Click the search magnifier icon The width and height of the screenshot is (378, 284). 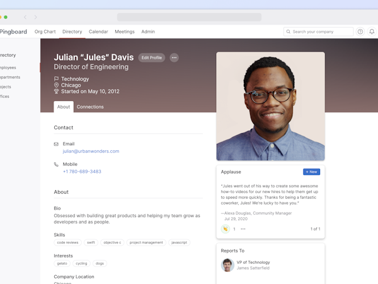click(x=289, y=32)
